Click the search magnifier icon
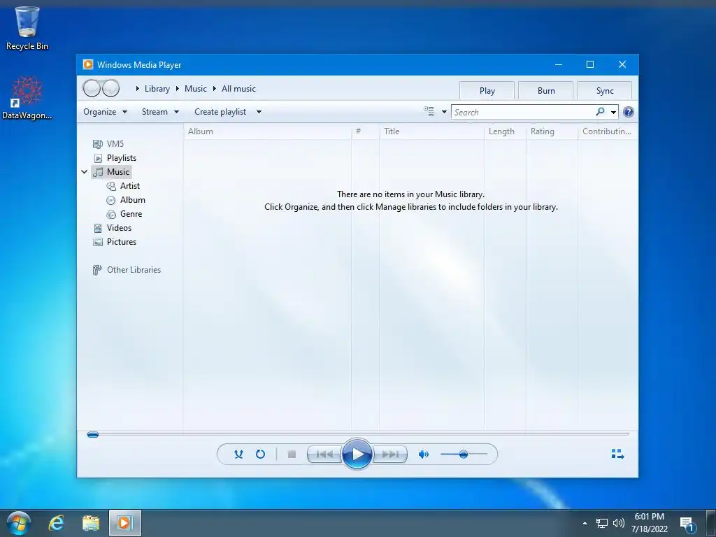The width and height of the screenshot is (716, 537). [x=600, y=111]
